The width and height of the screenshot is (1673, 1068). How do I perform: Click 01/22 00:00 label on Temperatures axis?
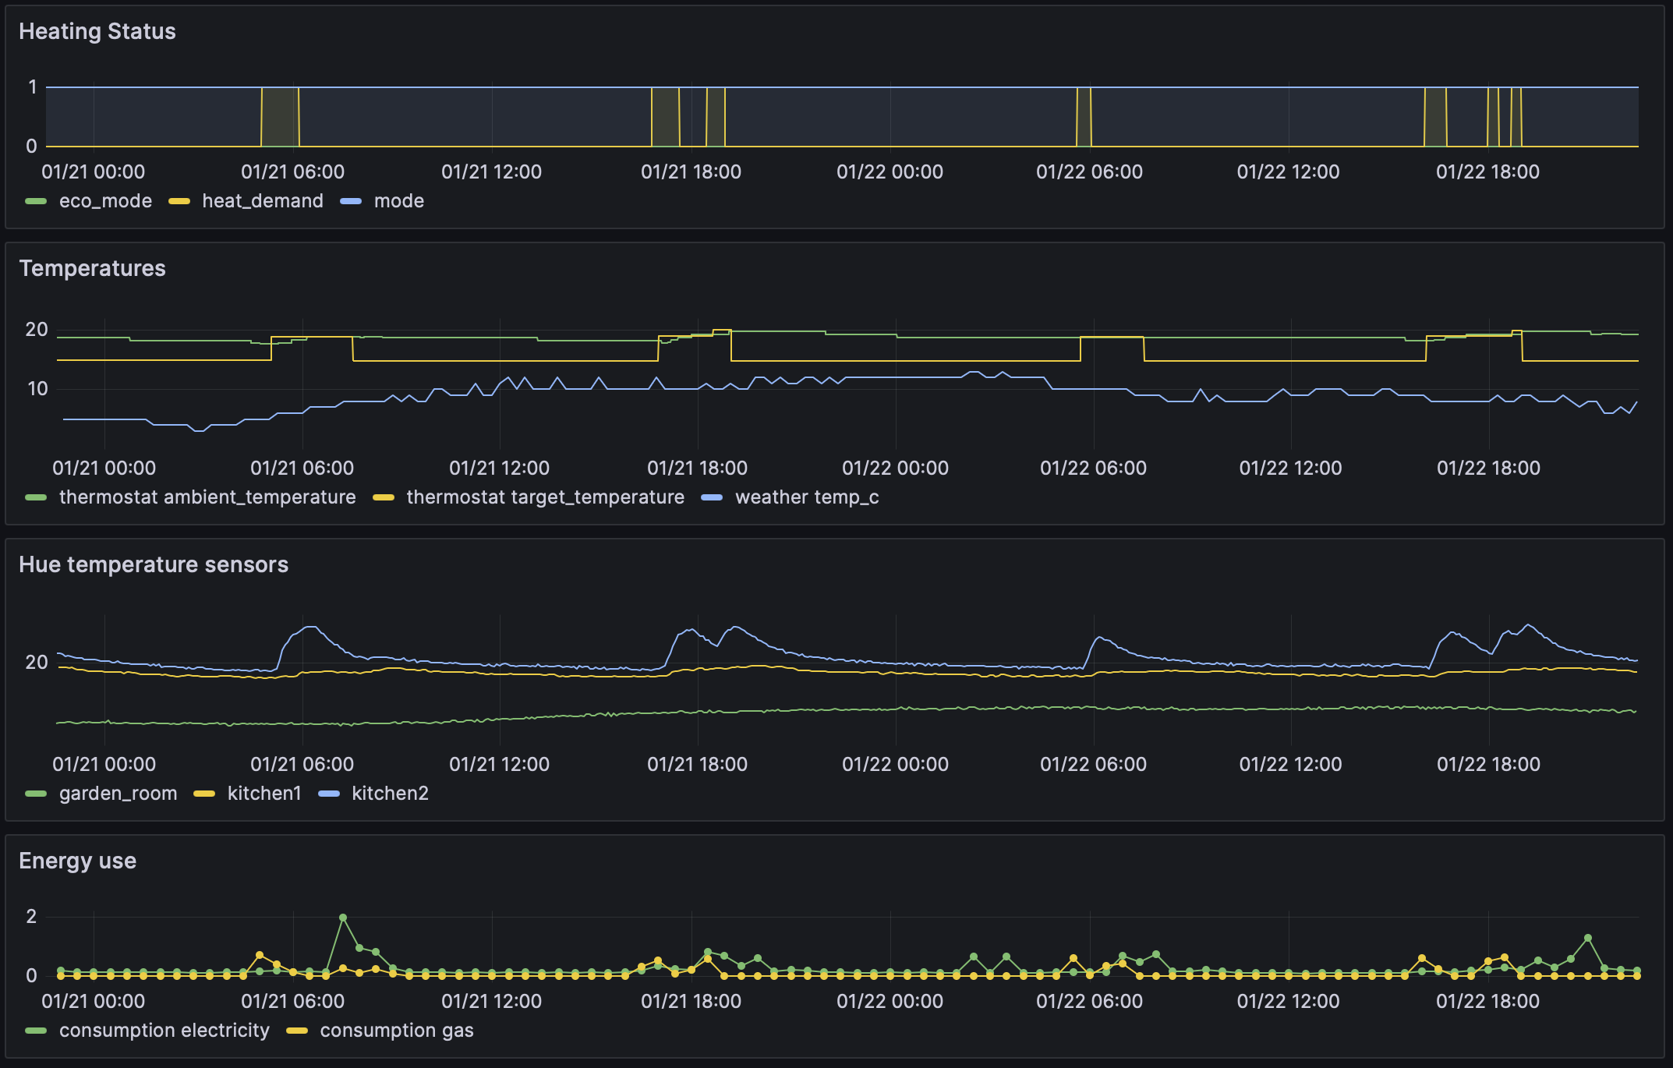(895, 468)
